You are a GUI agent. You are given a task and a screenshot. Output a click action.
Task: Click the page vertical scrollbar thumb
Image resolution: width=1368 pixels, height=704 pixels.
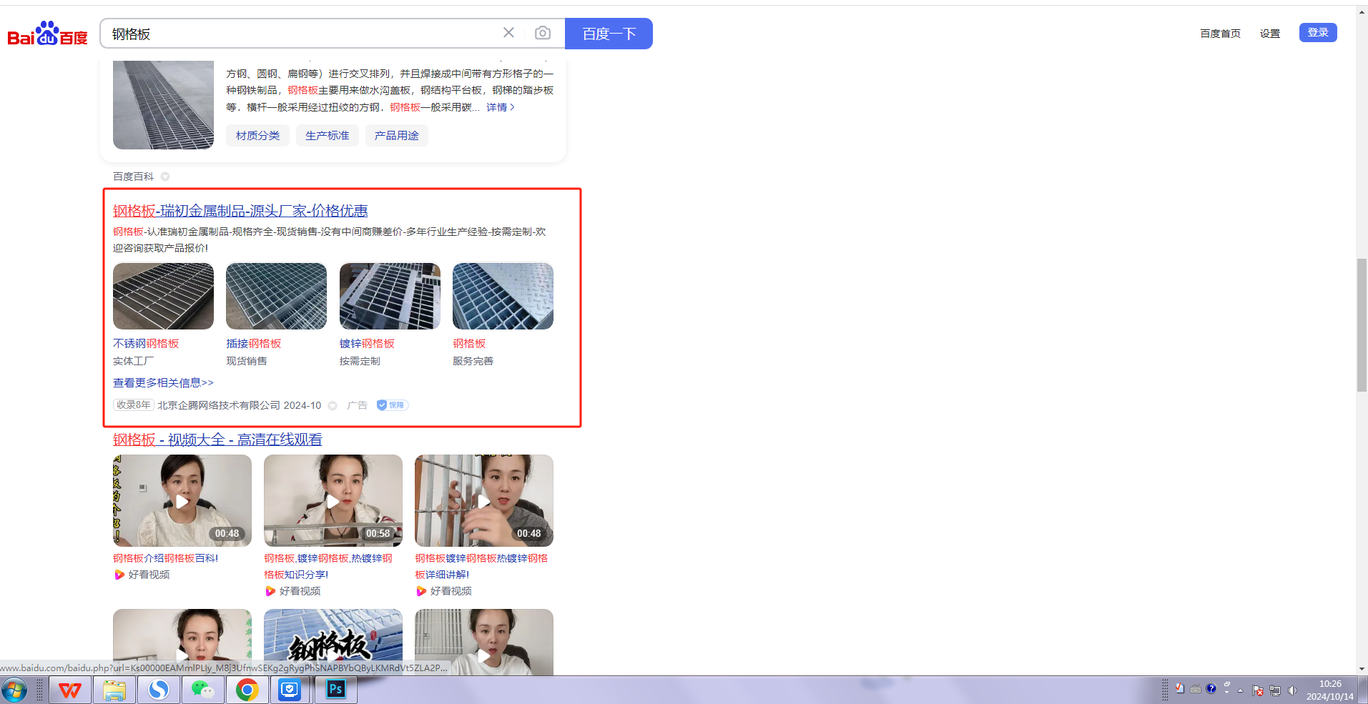(1362, 325)
